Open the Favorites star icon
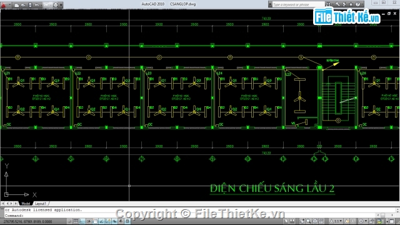Viewport: 400px width, 225px height. [x=351, y=4]
